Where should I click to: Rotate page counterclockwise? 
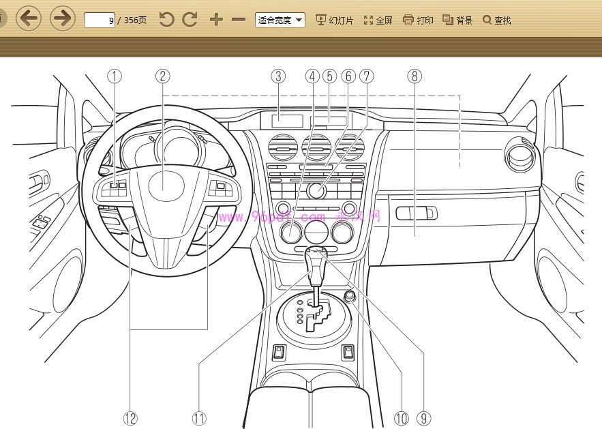(x=166, y=19)
